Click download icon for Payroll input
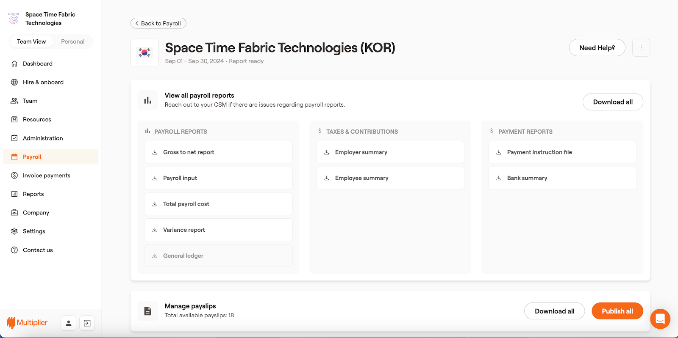Viewport: 678px width, 338px height. 155,178
